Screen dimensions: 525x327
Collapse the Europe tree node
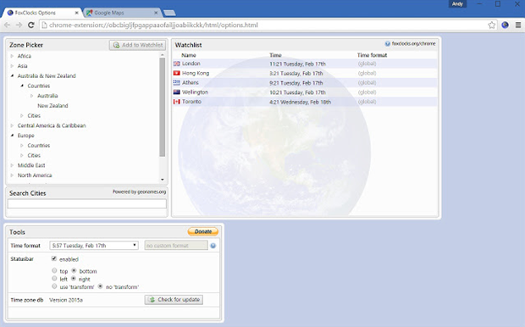pos(12,136)
